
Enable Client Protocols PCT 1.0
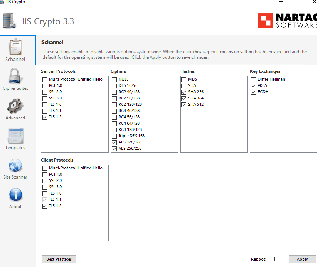(x=45, y=175)
